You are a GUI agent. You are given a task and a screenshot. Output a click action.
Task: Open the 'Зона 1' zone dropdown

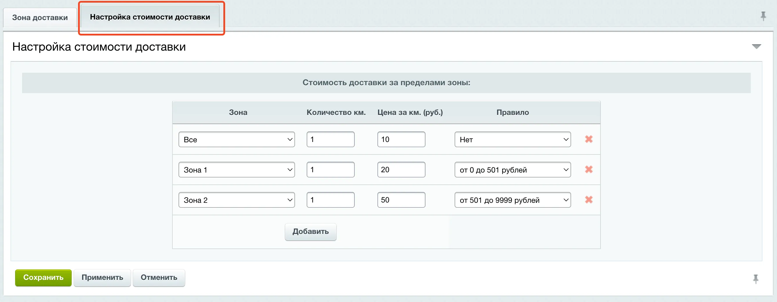tap(236, 170)
